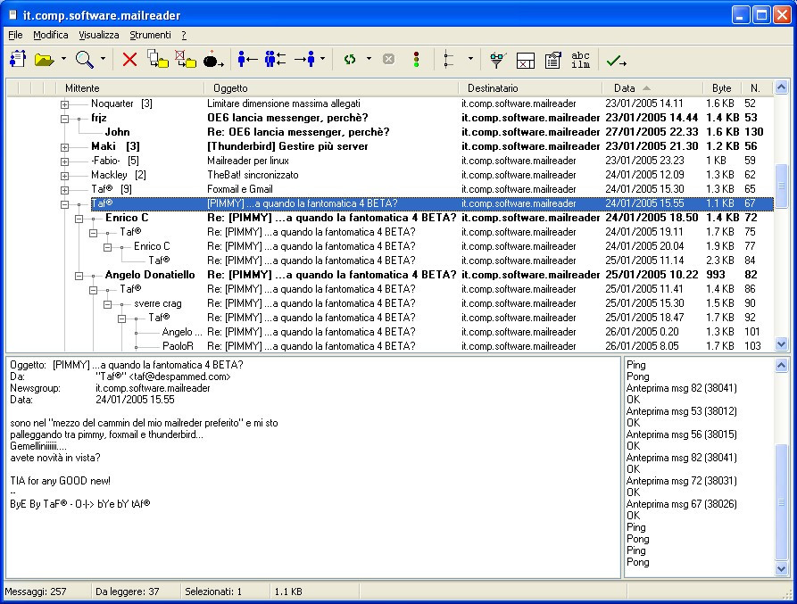Open the yellow folder toolbar icon

(x=45, y=60)
